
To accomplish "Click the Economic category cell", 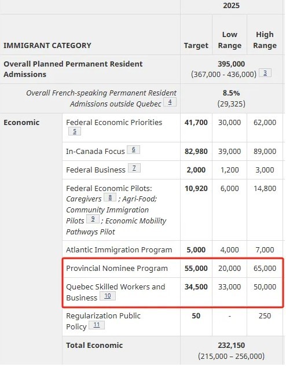I will coord(21,122).
